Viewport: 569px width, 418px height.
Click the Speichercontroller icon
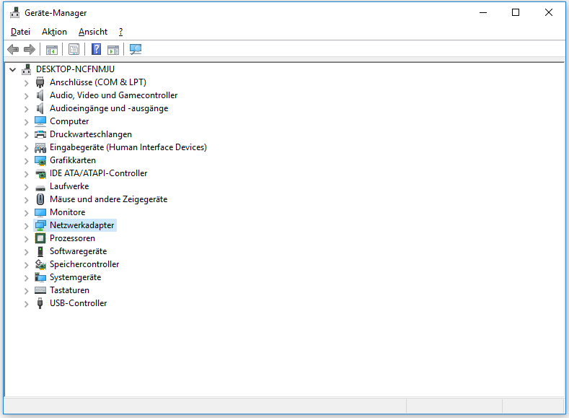tap(40, 264)
